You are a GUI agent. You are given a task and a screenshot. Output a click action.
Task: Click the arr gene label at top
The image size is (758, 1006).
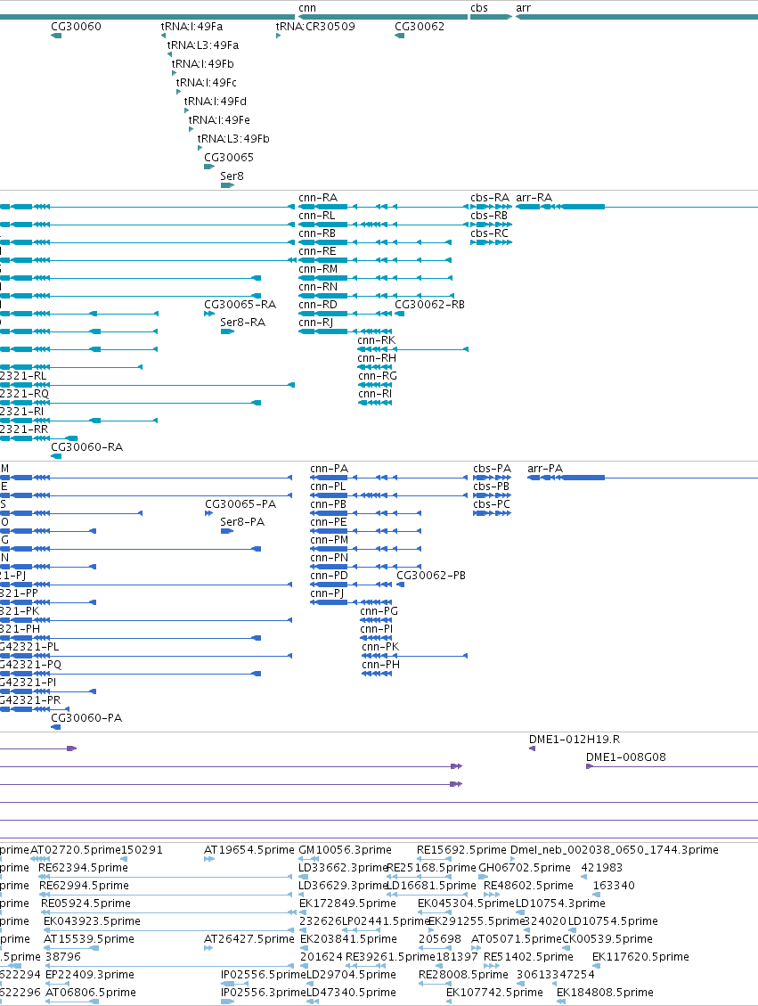[x=523, y=8]
